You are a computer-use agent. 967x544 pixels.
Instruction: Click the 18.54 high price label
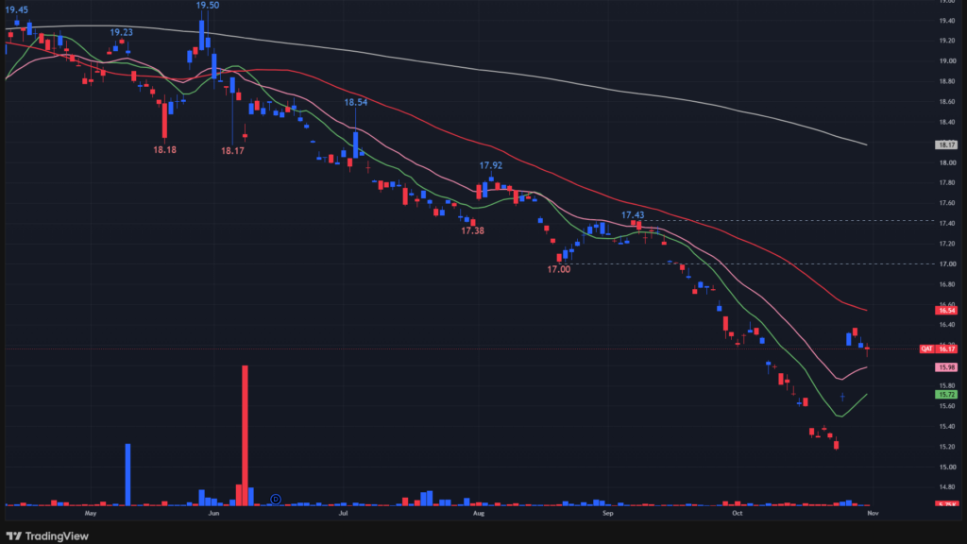356,102
